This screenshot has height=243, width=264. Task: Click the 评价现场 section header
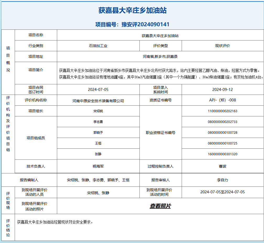click(8, 200)
